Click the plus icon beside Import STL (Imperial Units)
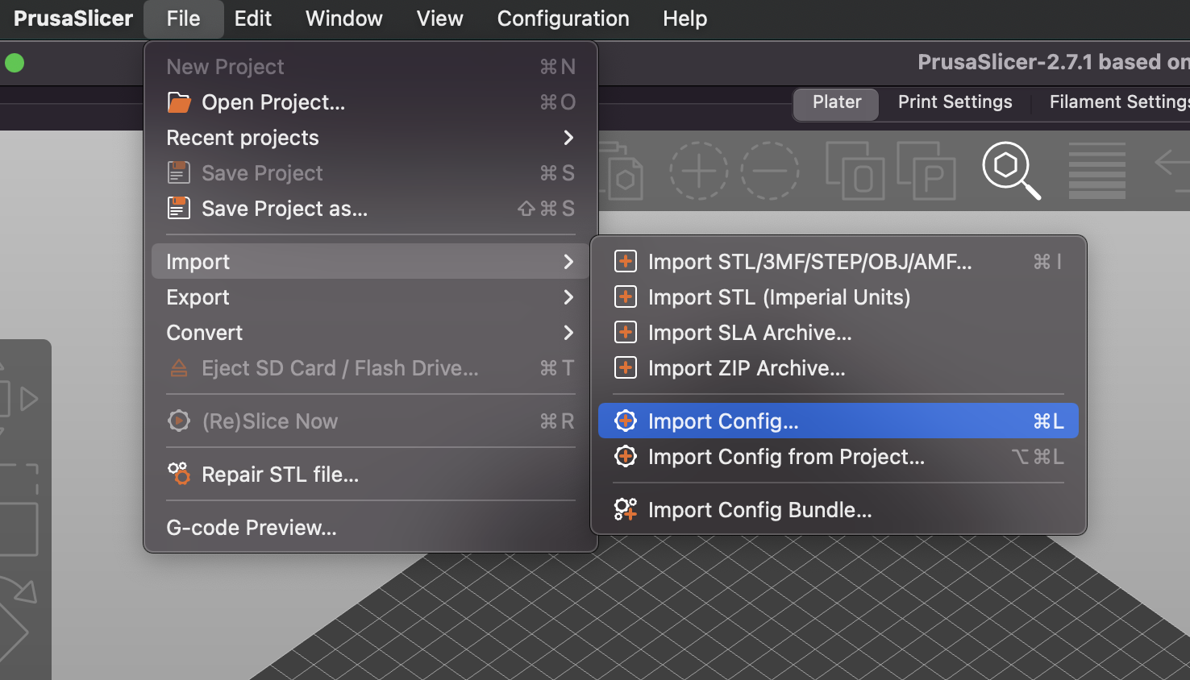Image resolution: width=1190 pixels, height=680 pixels. [x=626, y=296]
